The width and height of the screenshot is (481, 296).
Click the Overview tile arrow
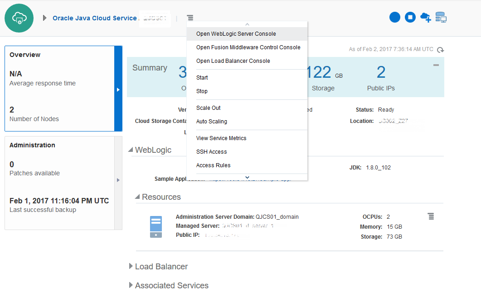tap(118, 89)
